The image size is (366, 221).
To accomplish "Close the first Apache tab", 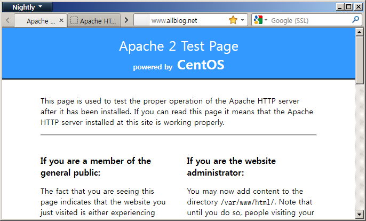I will click(61, 20).
